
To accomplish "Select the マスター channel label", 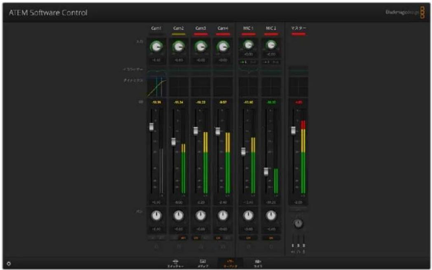I will tap(298, 28).
